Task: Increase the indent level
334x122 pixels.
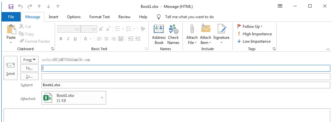Action: click(138, 39)
